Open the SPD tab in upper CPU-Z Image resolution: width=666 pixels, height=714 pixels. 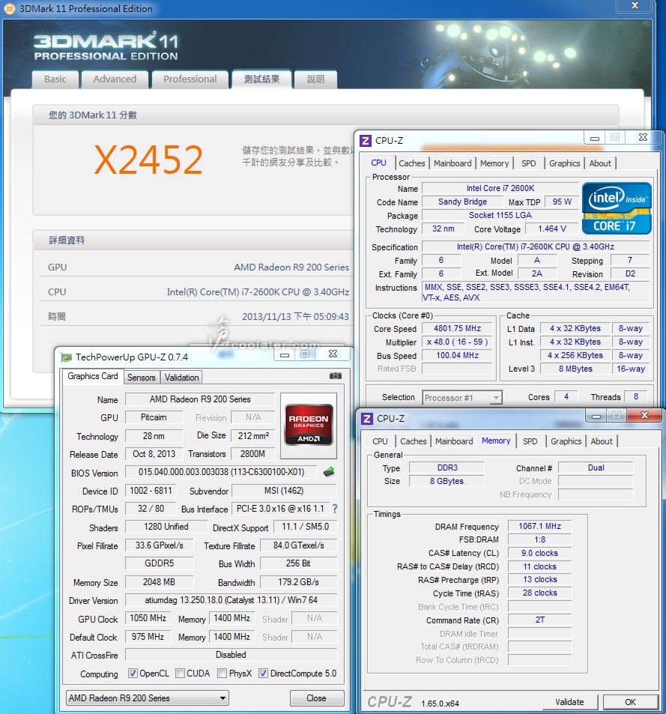pos(528,163)
